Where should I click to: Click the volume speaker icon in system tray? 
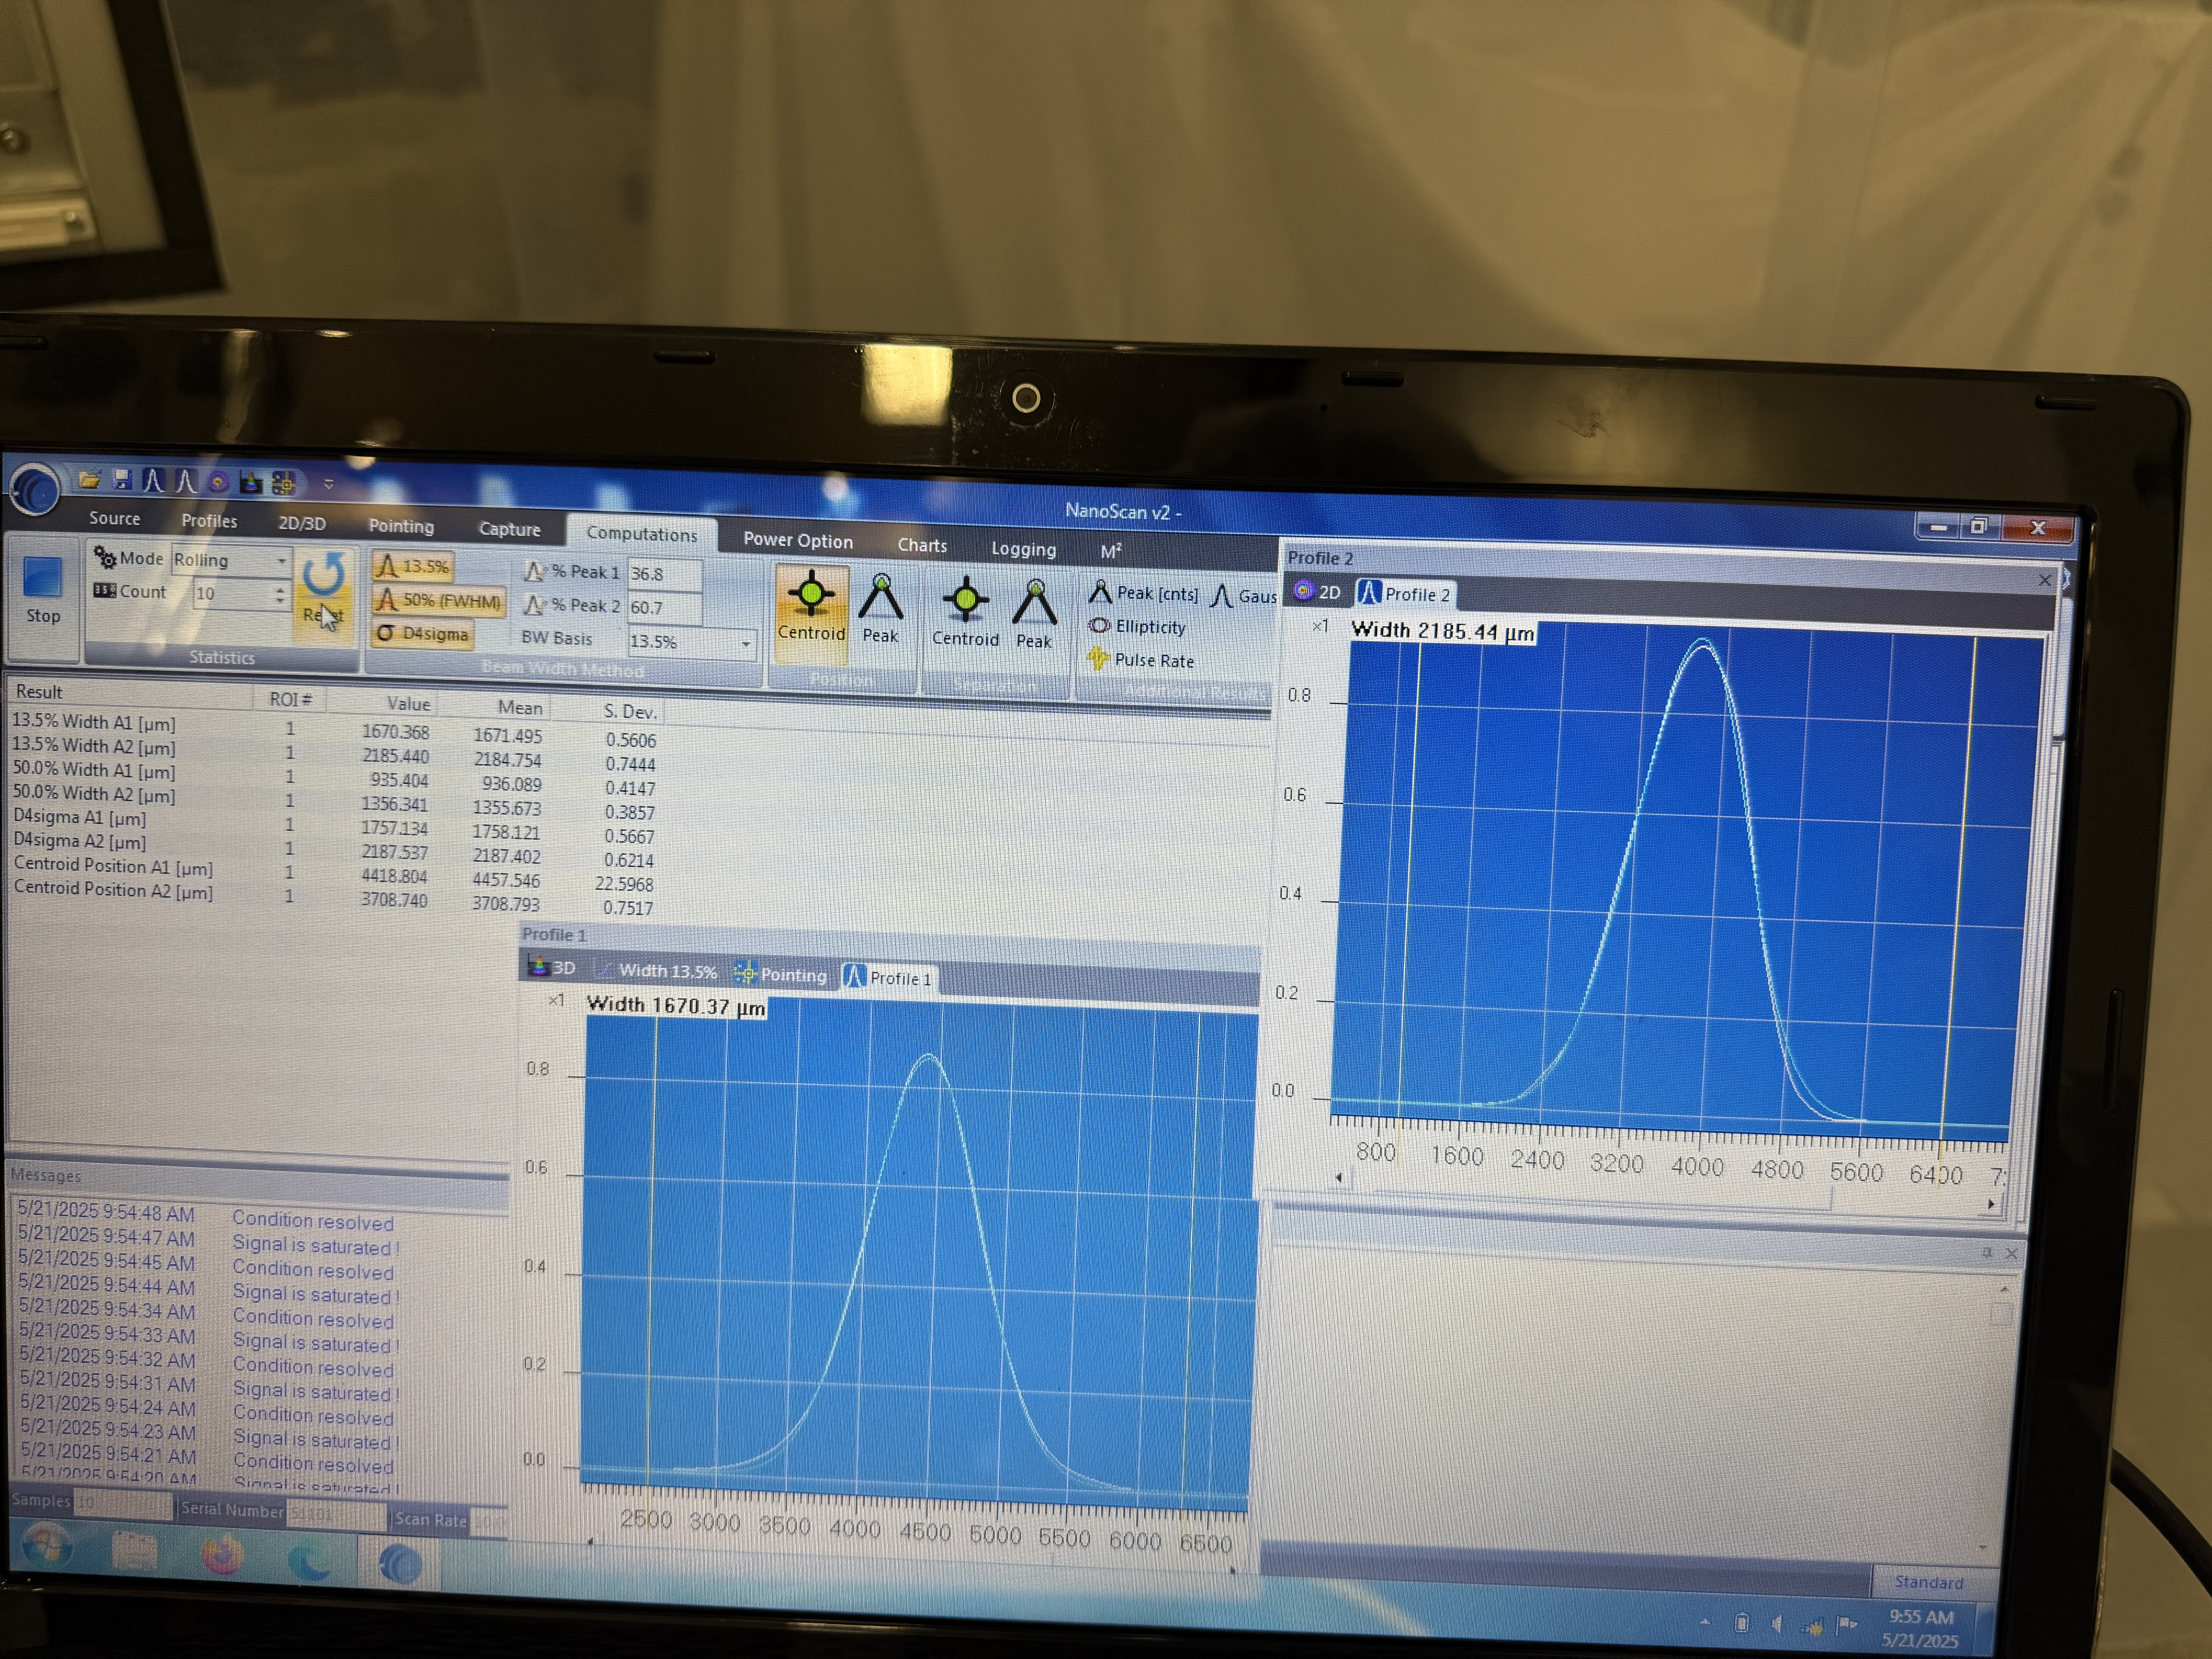click(1777, 1624)
